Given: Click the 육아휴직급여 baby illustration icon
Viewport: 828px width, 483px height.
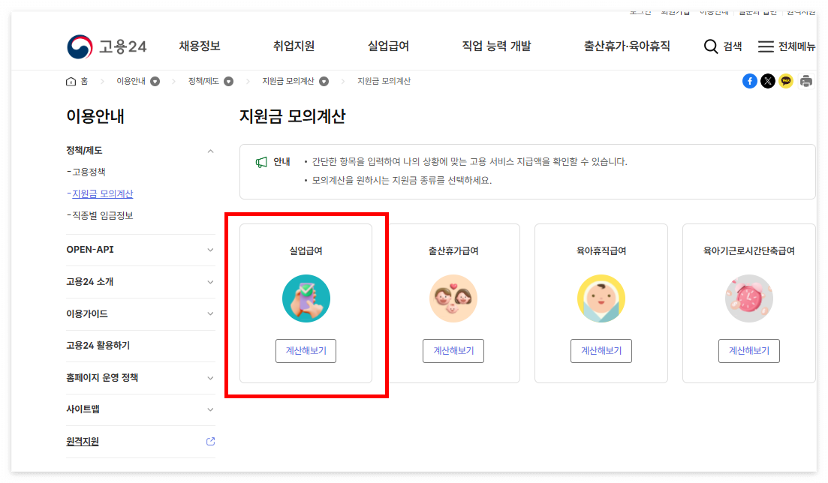Looking at the screenshot, I should tap(601, 298).
